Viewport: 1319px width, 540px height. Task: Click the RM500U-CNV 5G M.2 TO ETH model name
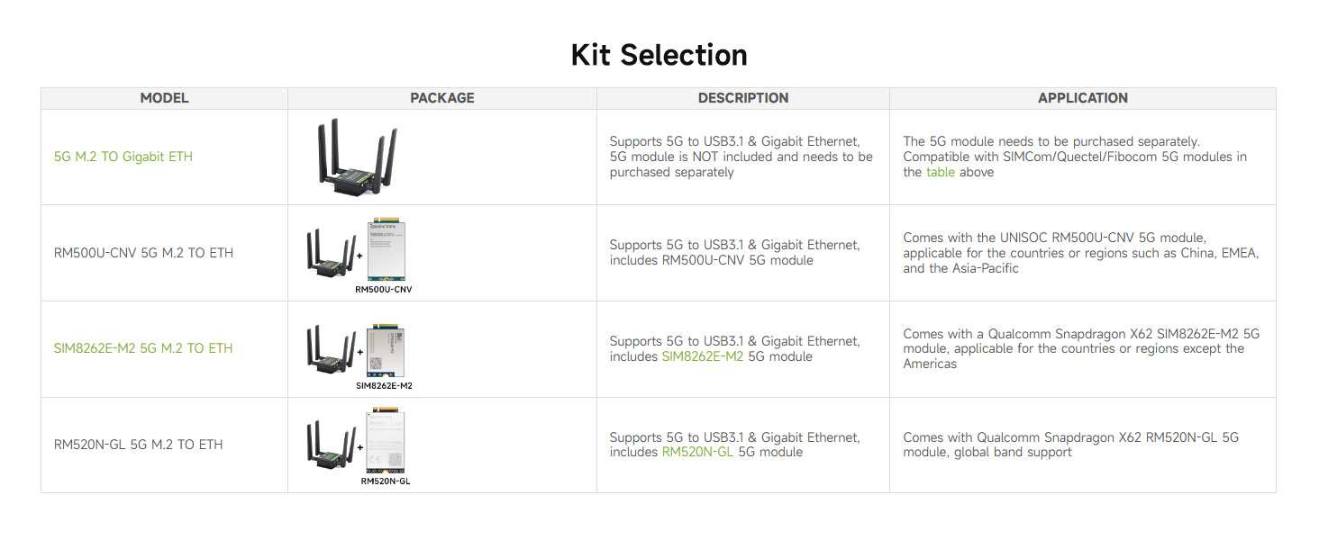pyautogui.click(x=144, y=253)
